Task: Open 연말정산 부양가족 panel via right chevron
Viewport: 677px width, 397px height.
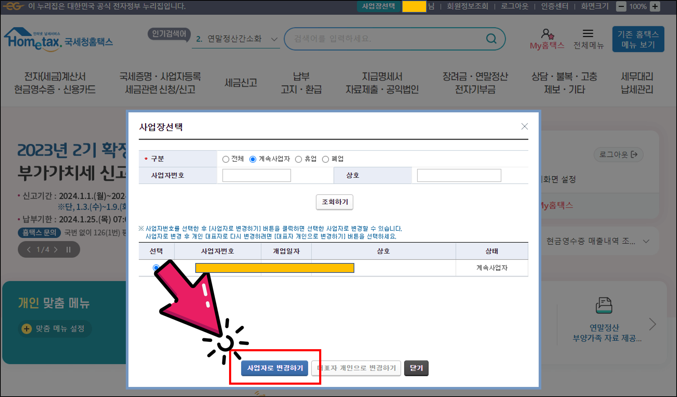Action: click(x=653, y=324)
